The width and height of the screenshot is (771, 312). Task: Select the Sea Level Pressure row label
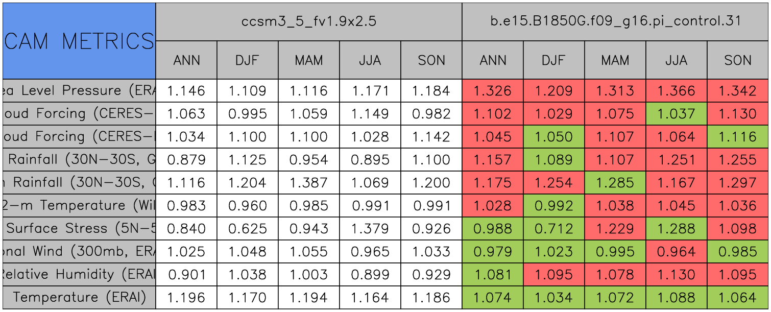point(79,91)
